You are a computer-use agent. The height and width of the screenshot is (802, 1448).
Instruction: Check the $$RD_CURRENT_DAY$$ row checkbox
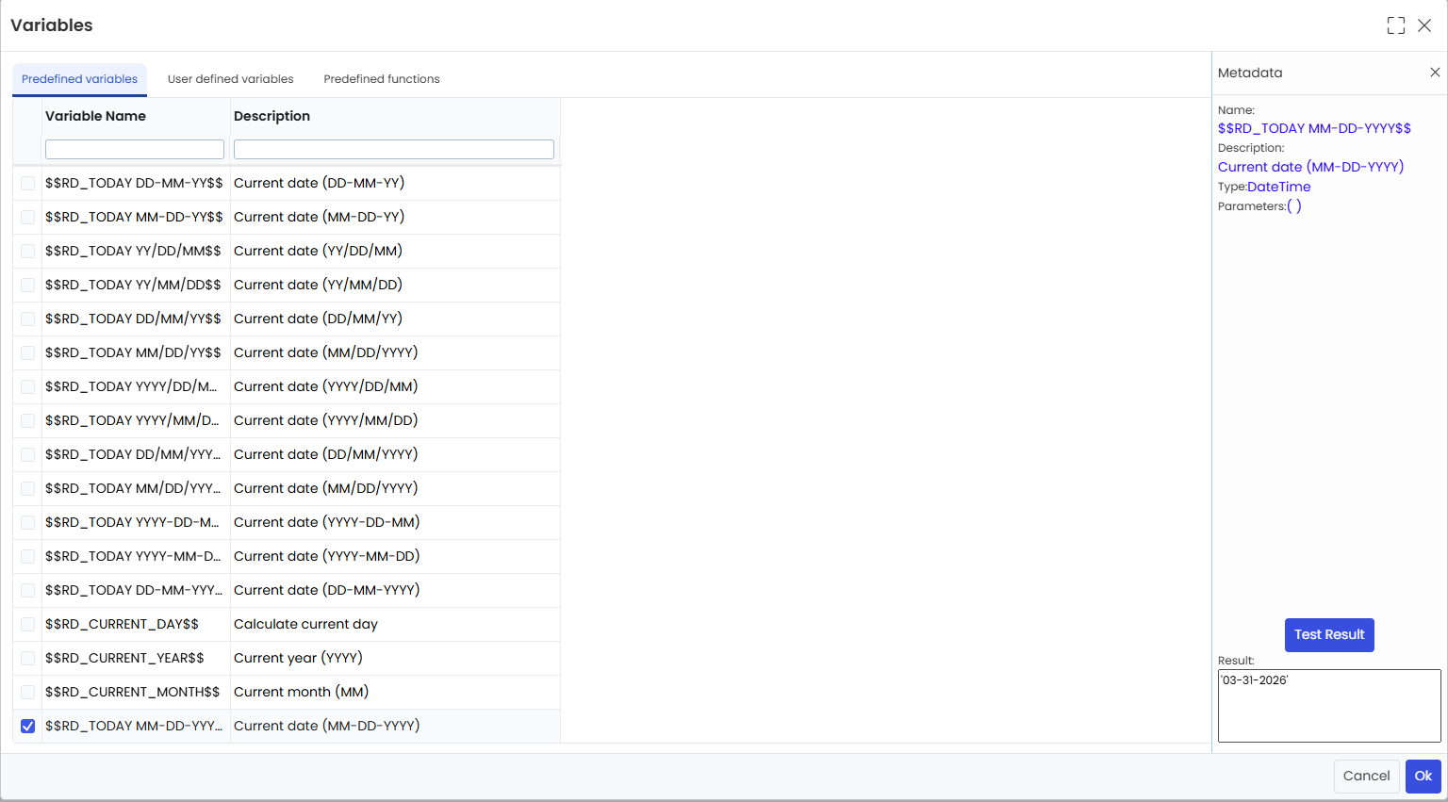click(28, 624)
